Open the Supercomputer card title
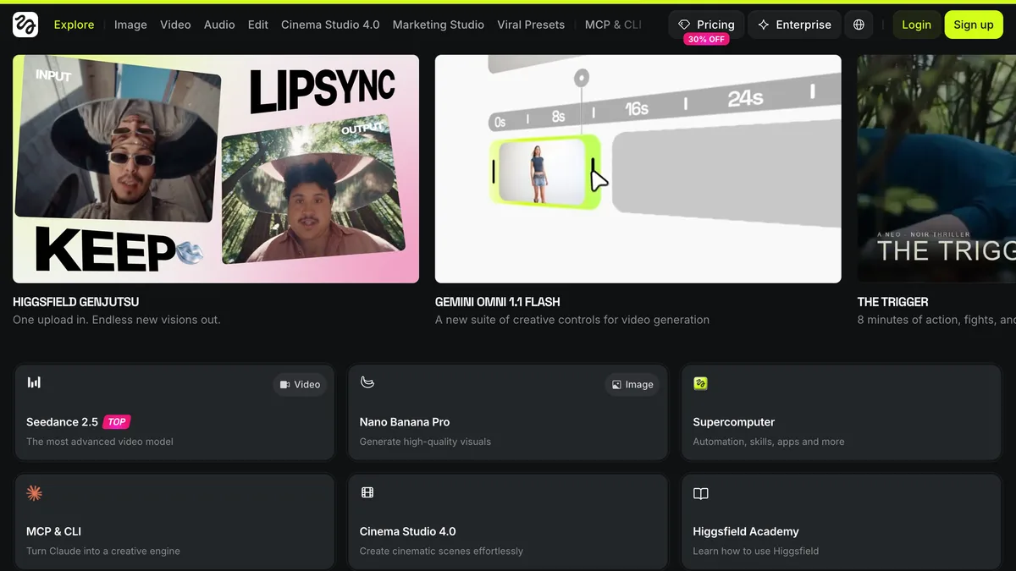This screenshot has height=571, width=1016. coord(733,422)
